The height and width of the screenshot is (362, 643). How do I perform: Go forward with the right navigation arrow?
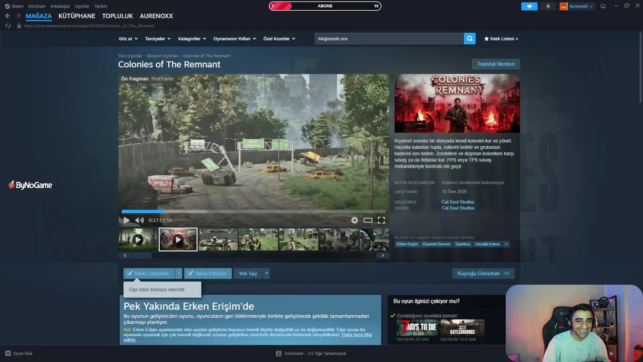pyautogui.click(x=18, y=16)
